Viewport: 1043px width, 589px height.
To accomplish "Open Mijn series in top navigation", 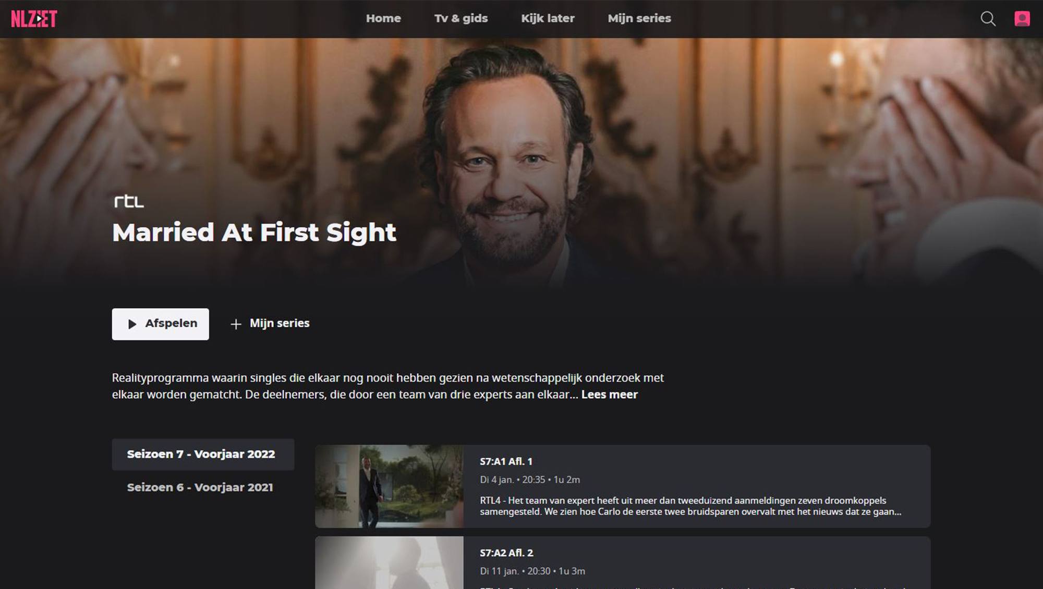I will pyautogui.click(x=639, y=18).
